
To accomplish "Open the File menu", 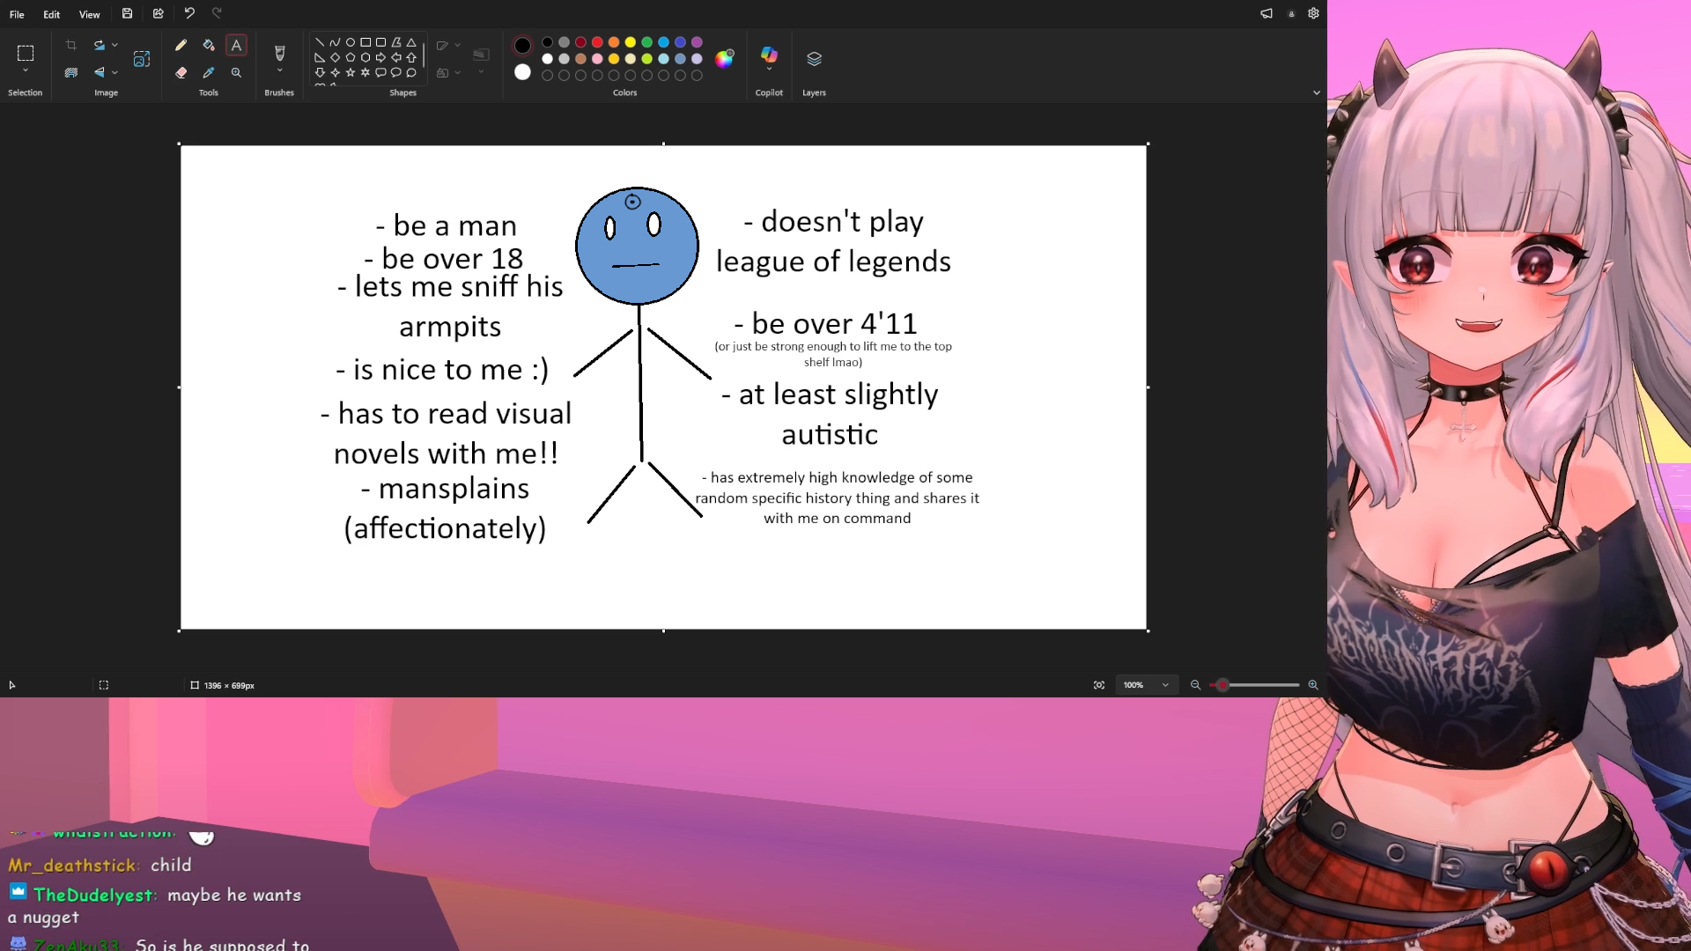I will pos(17,14).
